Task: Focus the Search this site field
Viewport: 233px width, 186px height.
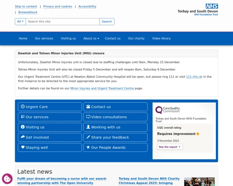Action: [x=63, y=22]
